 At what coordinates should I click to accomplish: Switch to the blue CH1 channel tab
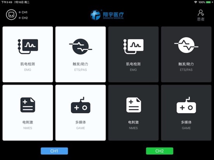[54, 151]
